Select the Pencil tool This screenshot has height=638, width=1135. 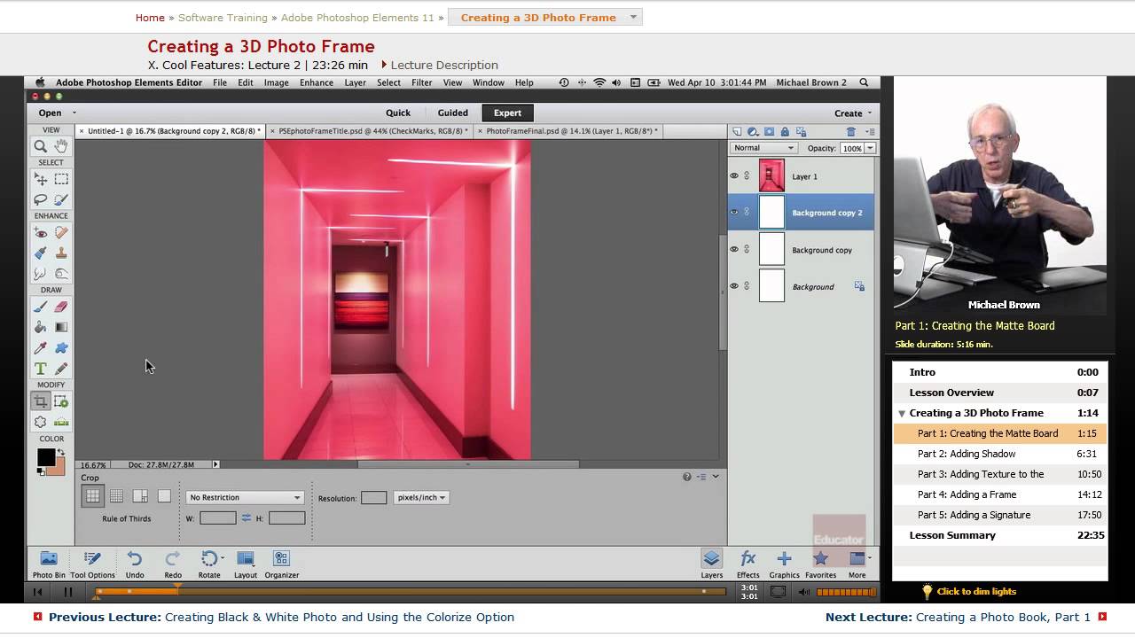click(x=61, y=369)
